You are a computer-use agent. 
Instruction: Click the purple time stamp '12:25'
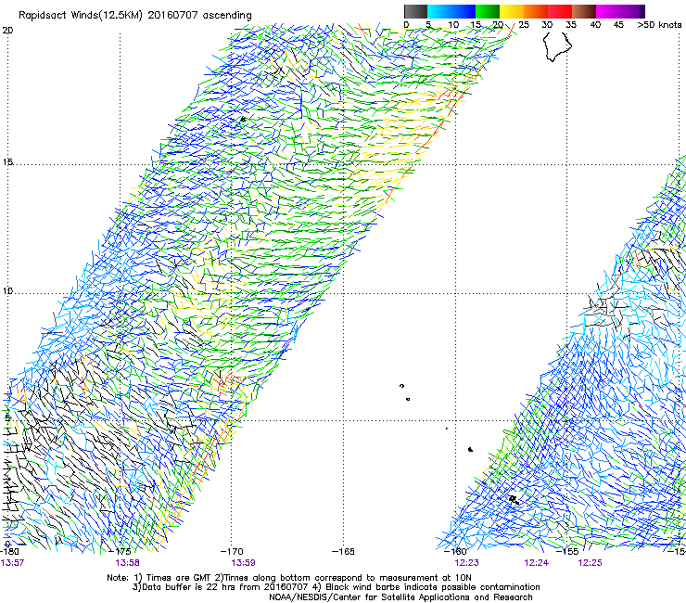click(590, 563)
